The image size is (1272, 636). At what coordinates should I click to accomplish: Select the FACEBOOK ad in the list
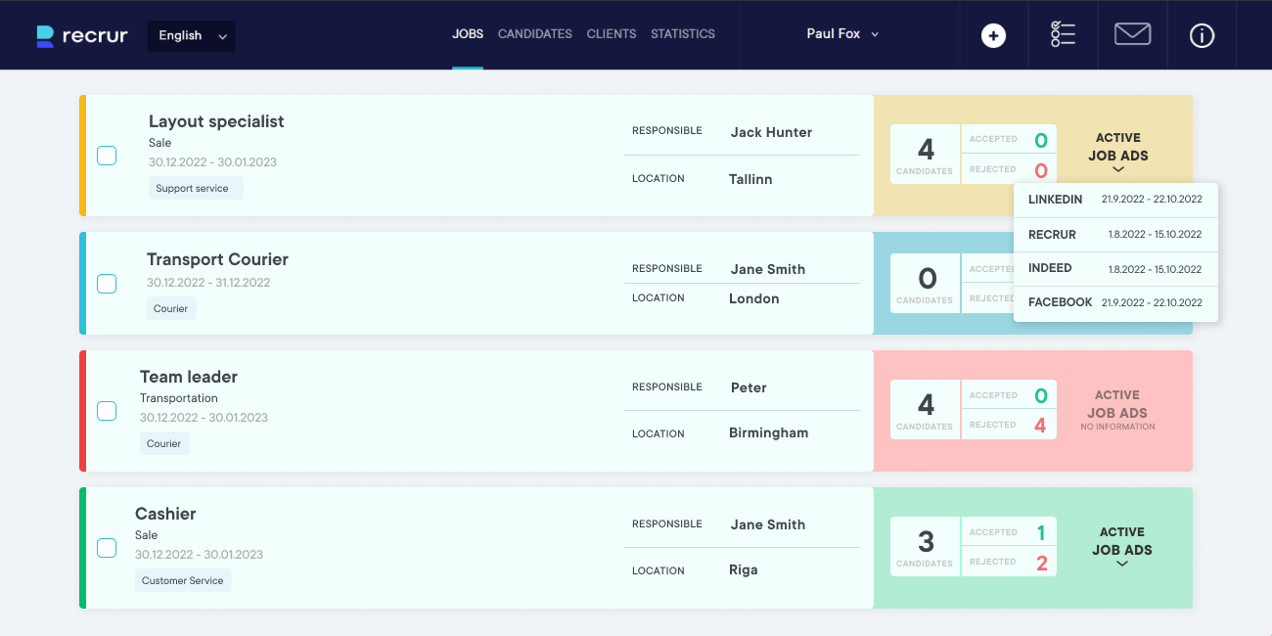[1115, 302]
